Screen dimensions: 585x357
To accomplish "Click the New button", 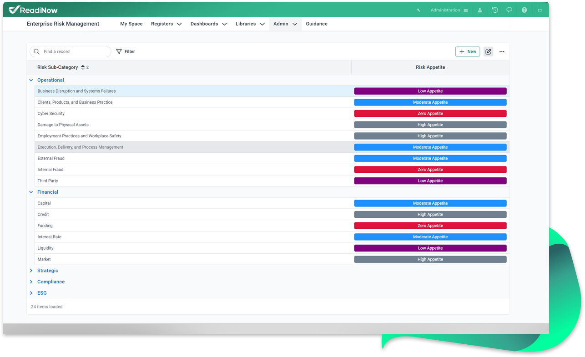I will point(468,51).
